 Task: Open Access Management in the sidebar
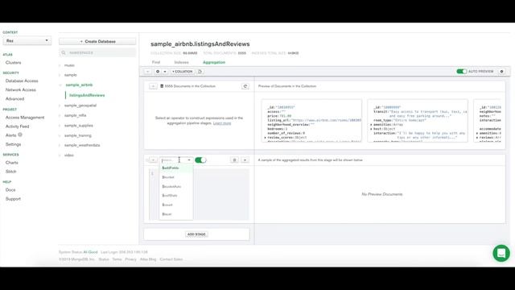pyautogui.click(x=25, y=118)
